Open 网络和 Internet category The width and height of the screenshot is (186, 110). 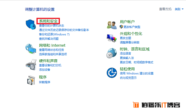tap(52, 45)
